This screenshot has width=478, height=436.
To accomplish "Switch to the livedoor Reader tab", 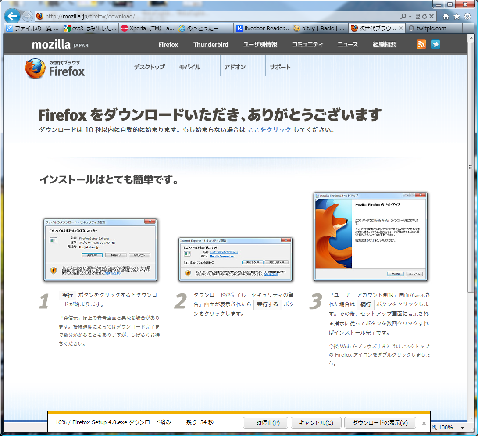I will (x=263, y=28).
